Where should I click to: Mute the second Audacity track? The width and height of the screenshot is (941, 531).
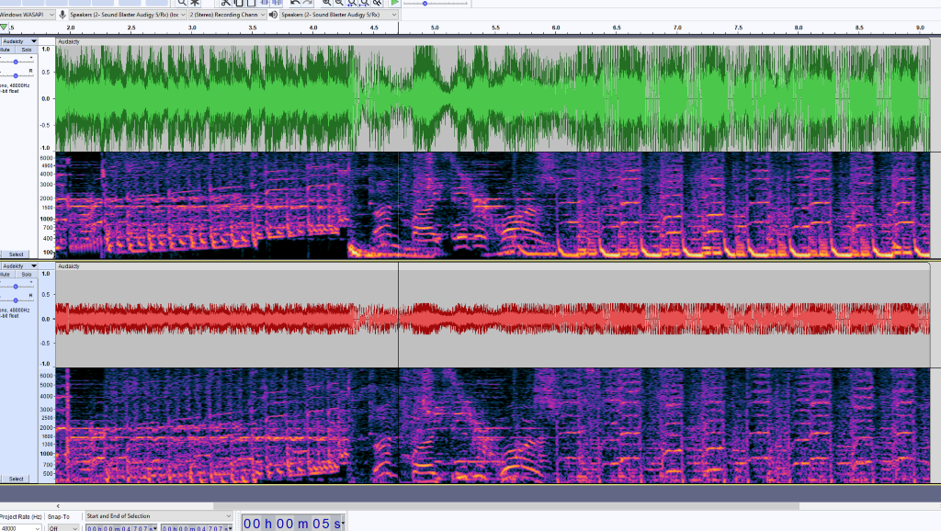[6, 275]
